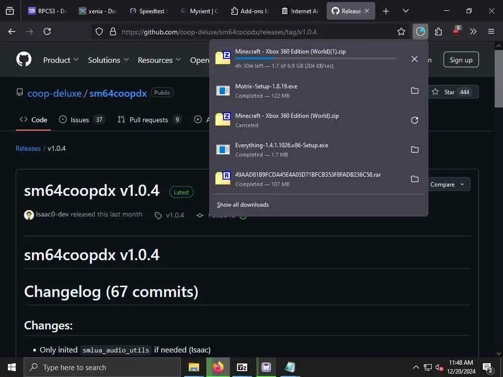
Task: Cancel the Minecraft (World)(1).zip download
Action: click(415, 59)
